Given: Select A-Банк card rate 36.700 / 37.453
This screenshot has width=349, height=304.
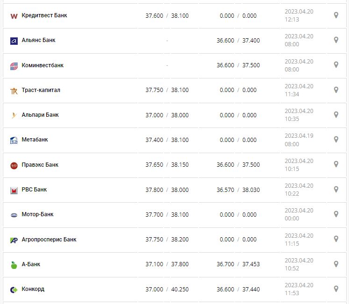Looking at the screenshot, I should point(238,264).
